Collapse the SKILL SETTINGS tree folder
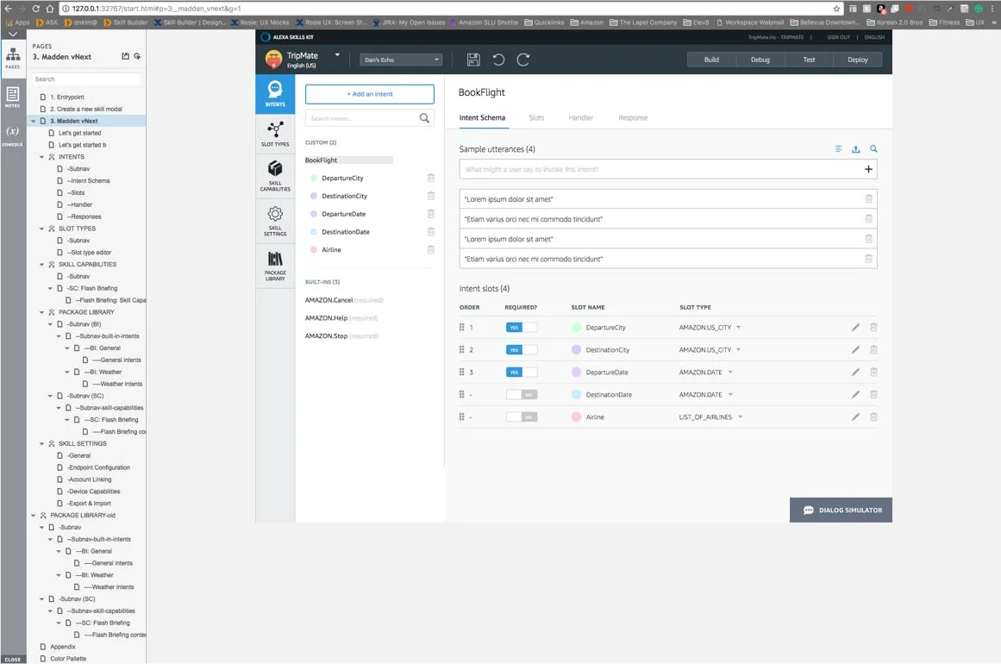Screen dimensions: 1001x664 tap(42, 444)
